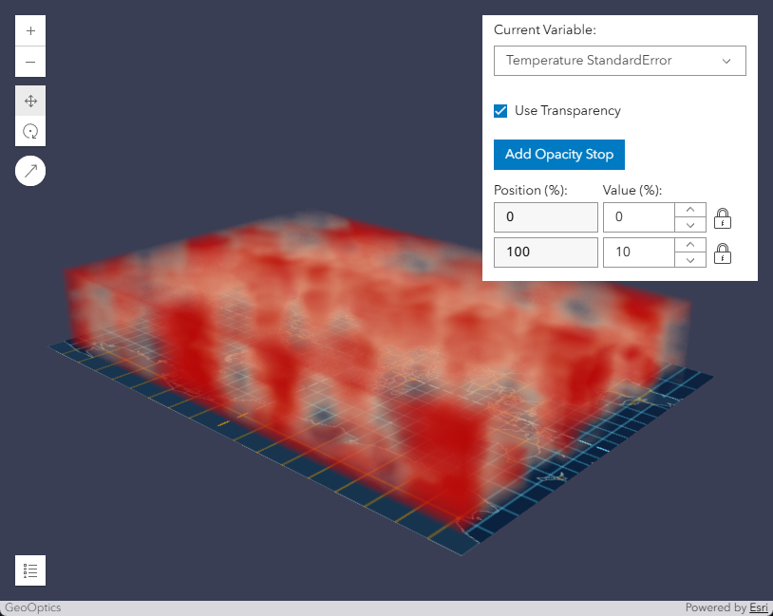Select the pan navigation tool

coord(30,101)
